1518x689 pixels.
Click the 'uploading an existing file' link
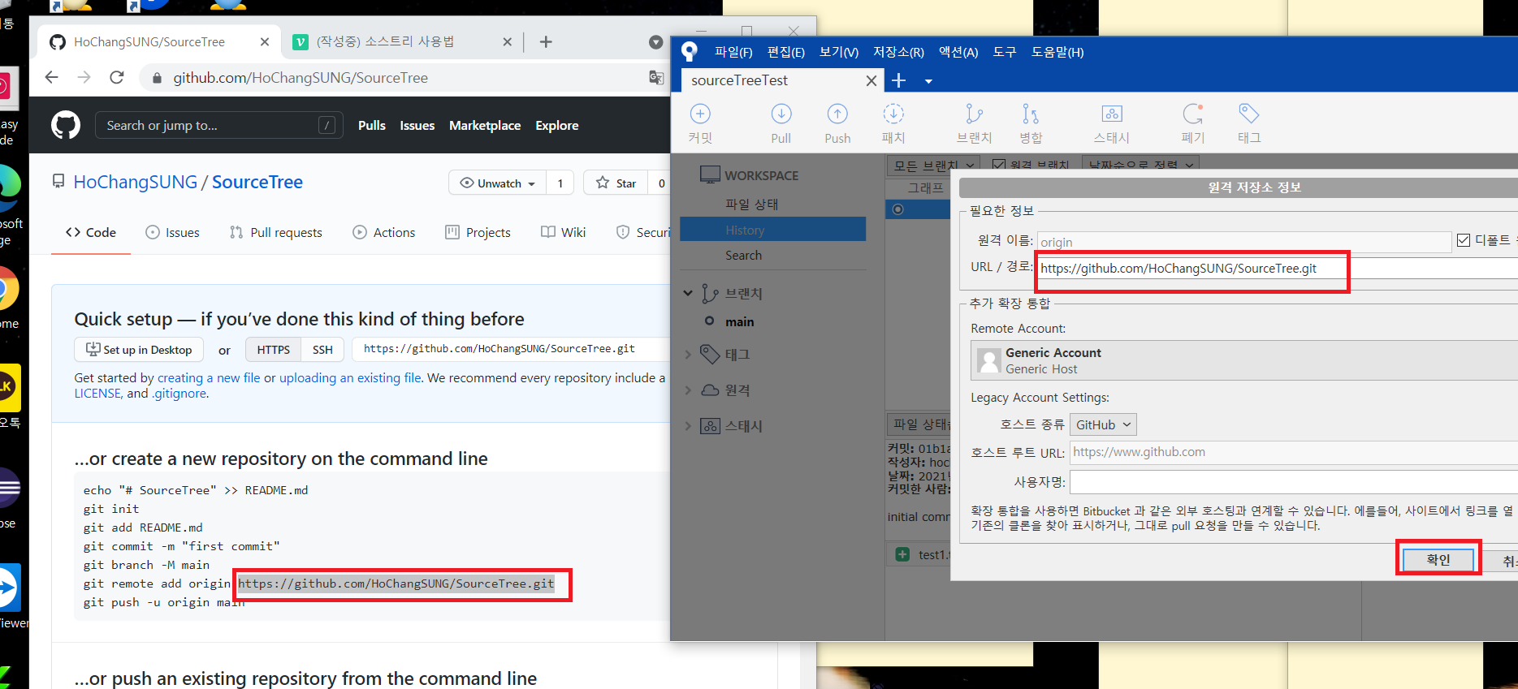pyautogui.click(x=350, y=377)
